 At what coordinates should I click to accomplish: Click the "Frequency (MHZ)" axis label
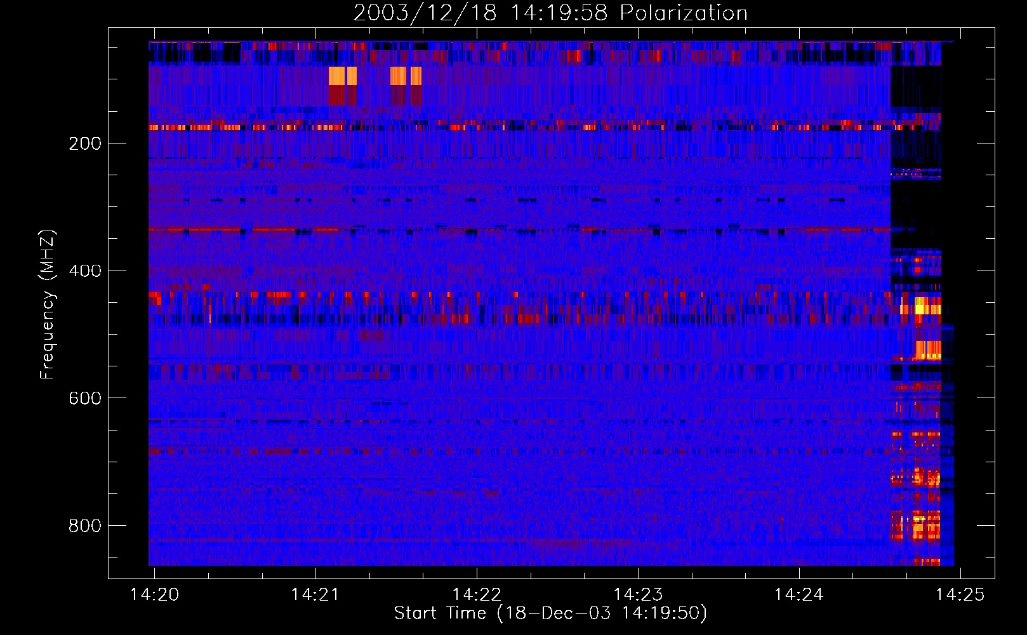pyautogui.click(x=48, y=305)
